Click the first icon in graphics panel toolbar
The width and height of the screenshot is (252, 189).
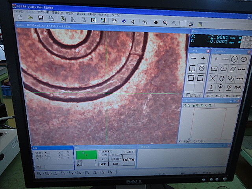tap(185, 105)
